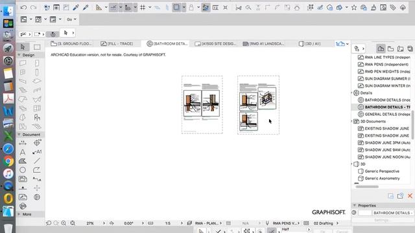This screenshot has height=233, width=415.
Task: Click the Redo arrow in the toolbar
Action: (33, 7)
